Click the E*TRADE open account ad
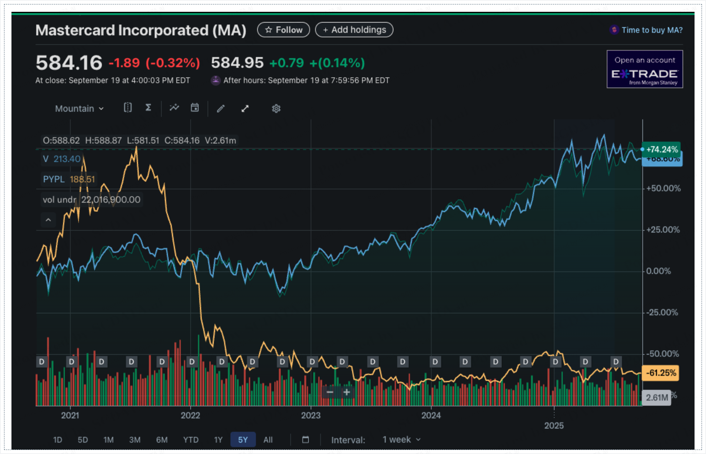 click(645, 69)
